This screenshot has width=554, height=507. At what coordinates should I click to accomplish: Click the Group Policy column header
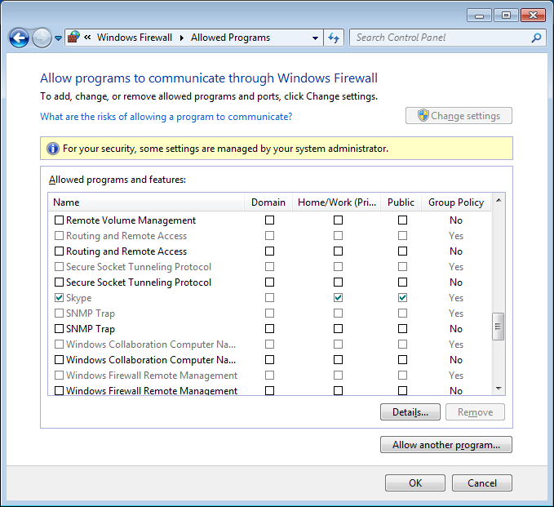tap(456, 202)
